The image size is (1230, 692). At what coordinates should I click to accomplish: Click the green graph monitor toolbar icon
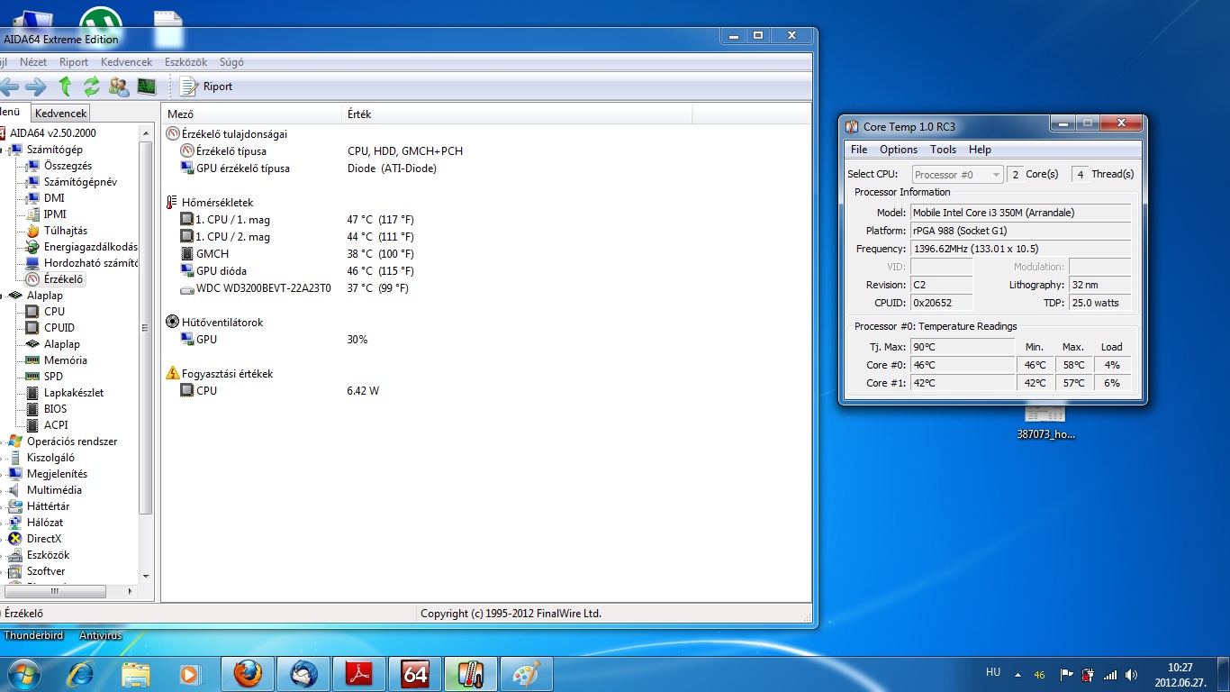coord(147,86)
